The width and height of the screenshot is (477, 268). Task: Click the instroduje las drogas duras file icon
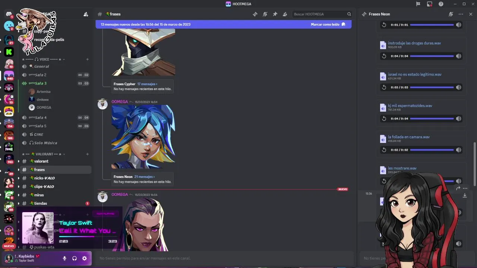point(383,45)
